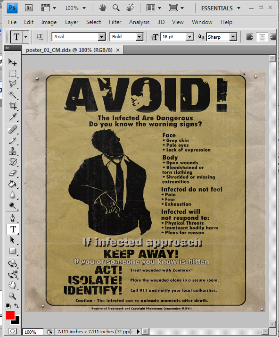Select the Eraser tool
Viewport: 279px width, 337px height.
point(12,173)
